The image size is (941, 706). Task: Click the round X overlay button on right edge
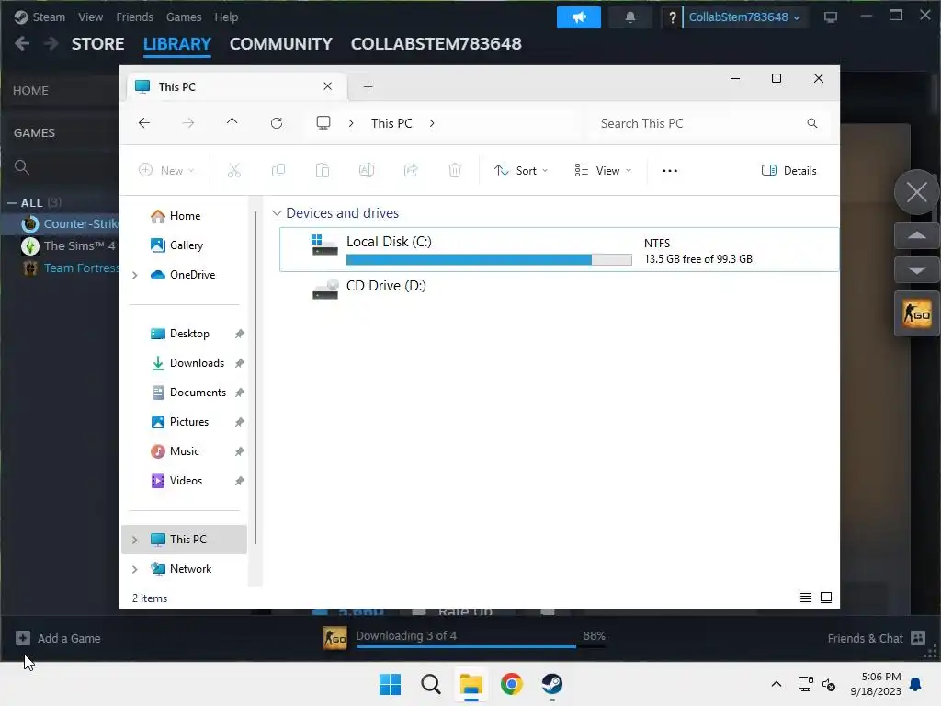916,193
